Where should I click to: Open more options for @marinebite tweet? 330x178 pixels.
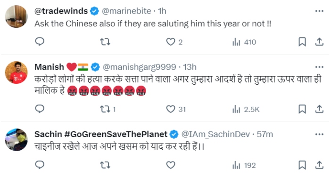click(x=319, y=11)
